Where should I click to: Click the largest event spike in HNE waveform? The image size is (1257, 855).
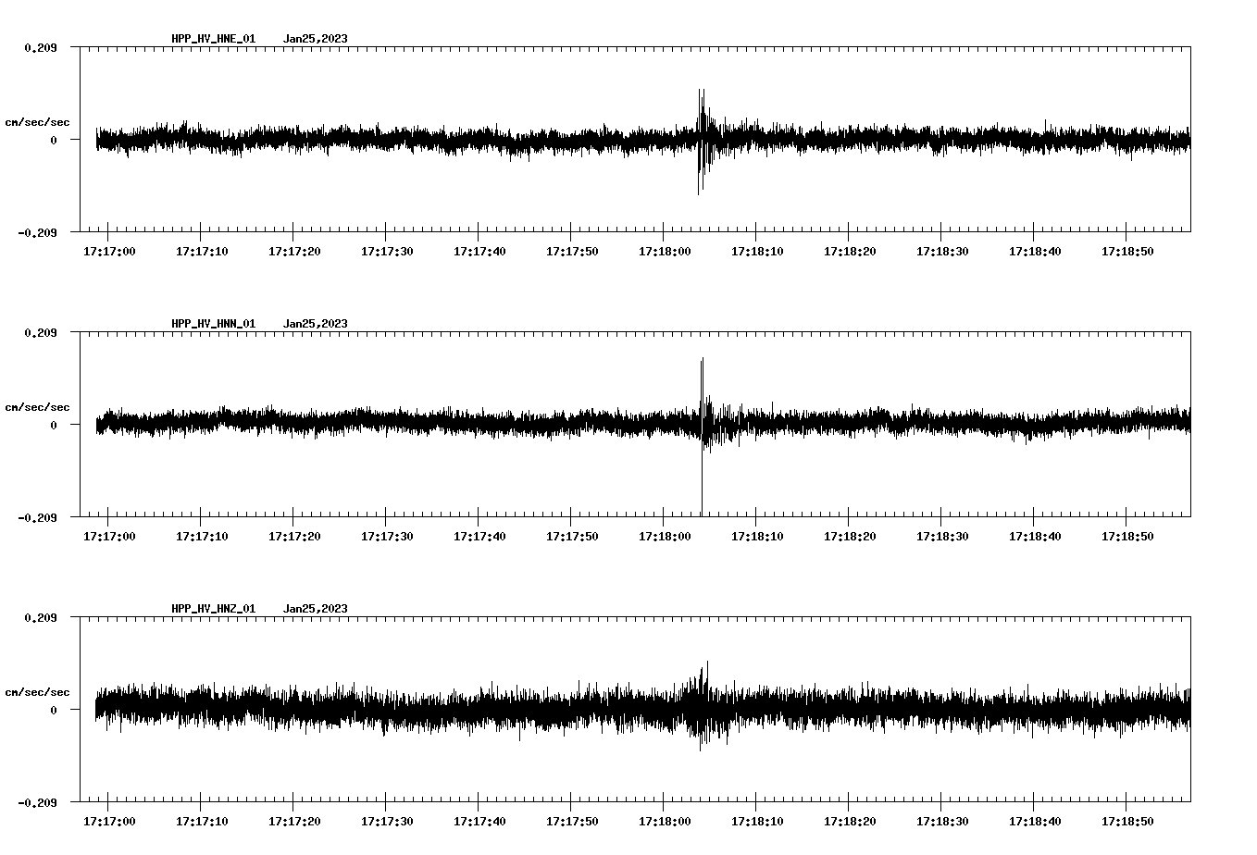coord(701,141)
